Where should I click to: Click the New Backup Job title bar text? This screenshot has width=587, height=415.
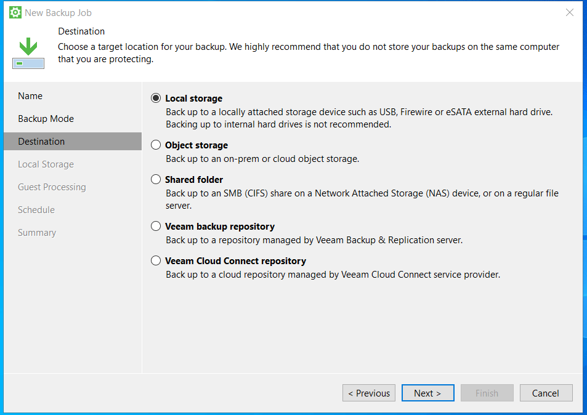(58, 13)
